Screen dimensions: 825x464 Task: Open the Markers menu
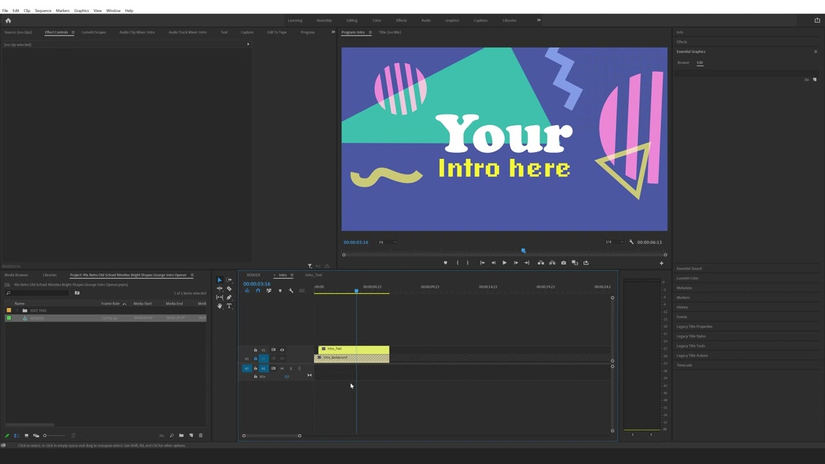pos(63,10)
